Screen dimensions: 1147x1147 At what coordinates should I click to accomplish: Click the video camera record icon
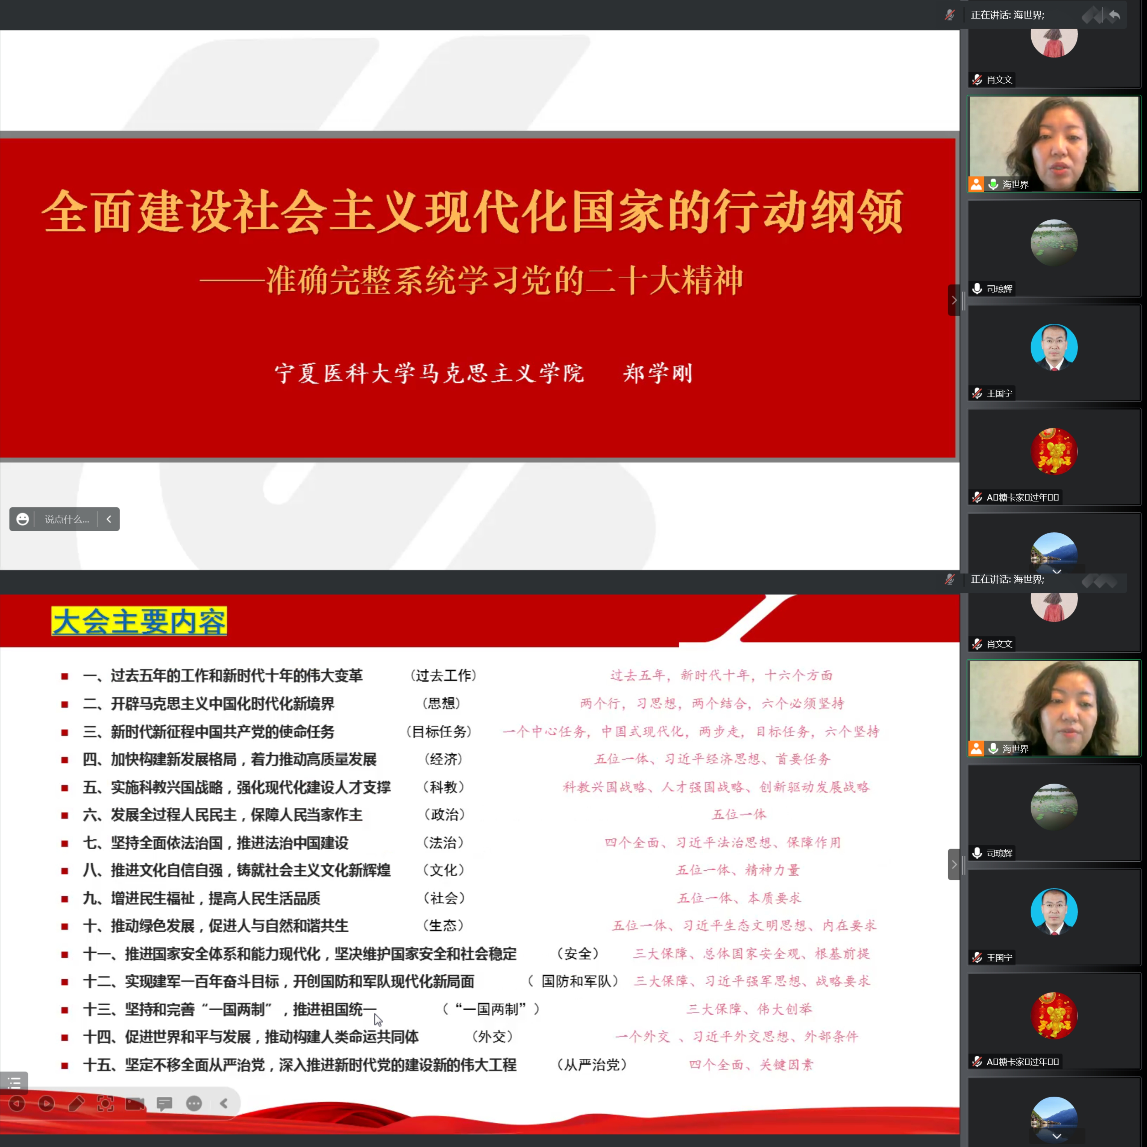coord(135,1104)
